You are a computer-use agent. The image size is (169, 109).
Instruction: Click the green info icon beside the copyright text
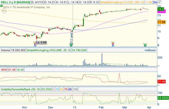1,6
